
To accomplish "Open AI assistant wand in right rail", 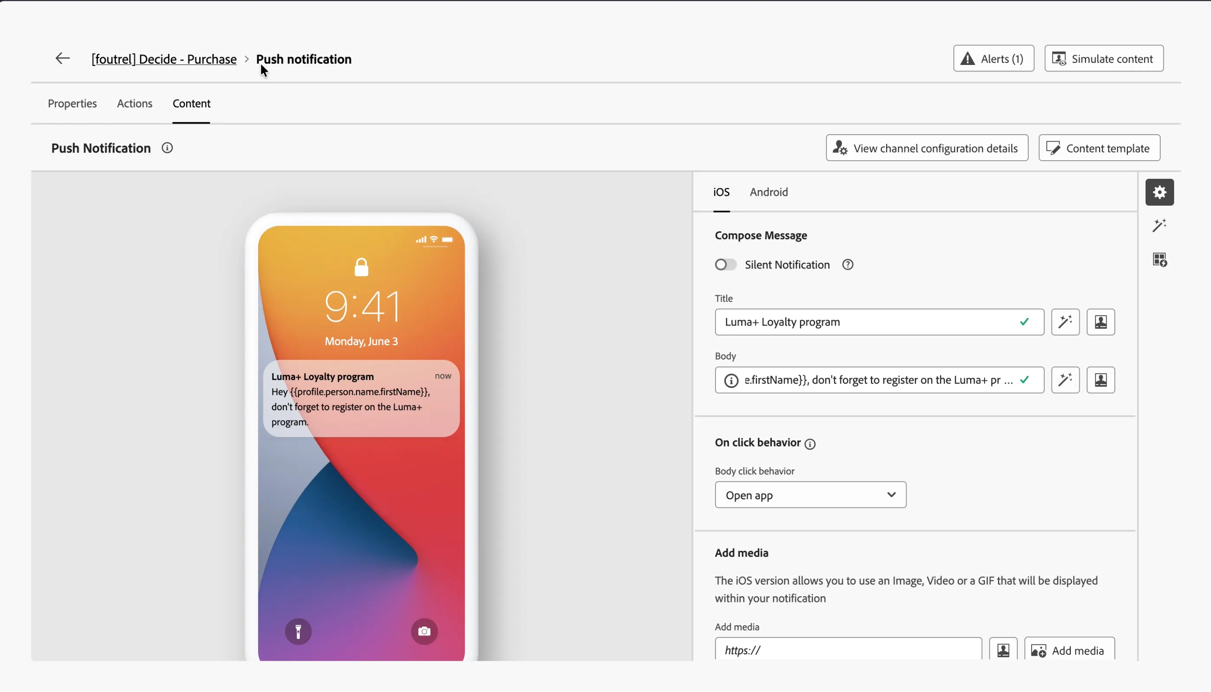I will [1159, 225].
